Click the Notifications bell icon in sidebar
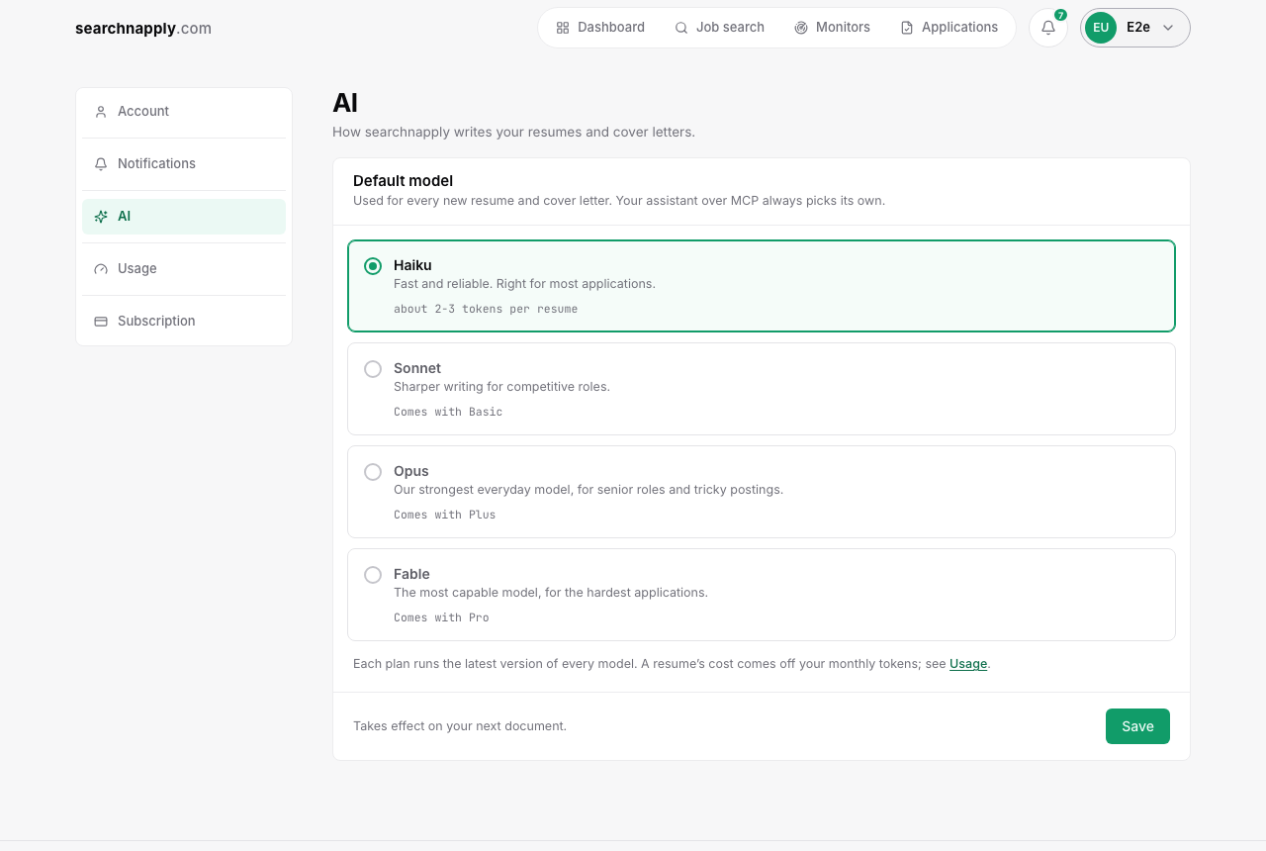The image size is (1266, 851). (x=101, y=164)
